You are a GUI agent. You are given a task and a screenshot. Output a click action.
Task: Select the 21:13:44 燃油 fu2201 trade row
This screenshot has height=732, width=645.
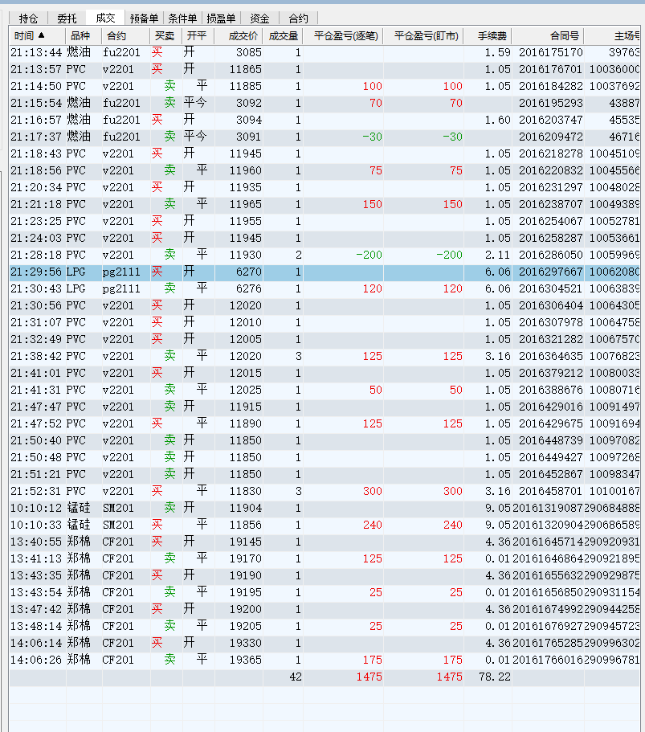[325, 52]
